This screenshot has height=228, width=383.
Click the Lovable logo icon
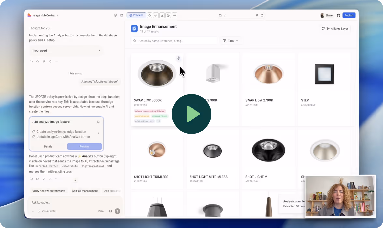click(29, 15)
